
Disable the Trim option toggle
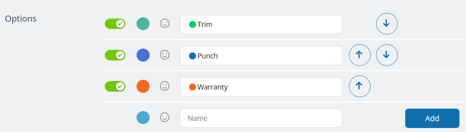115,24
